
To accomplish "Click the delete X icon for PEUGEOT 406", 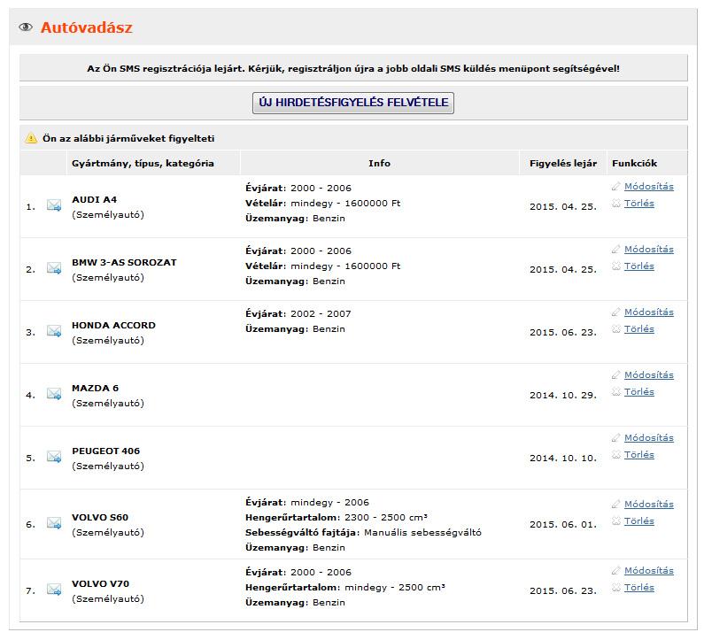I will coord(616,455).
